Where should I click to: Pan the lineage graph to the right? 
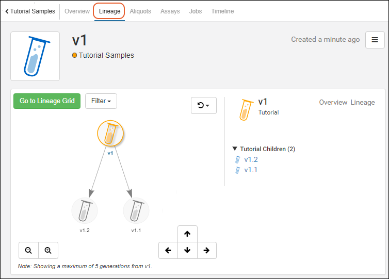(x=206, y=250)
